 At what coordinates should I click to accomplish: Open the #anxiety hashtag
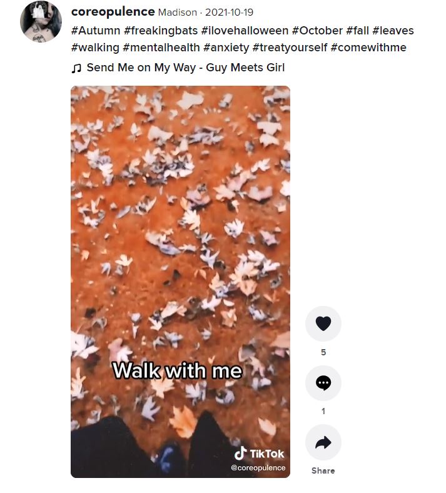(x=226, y=48)
